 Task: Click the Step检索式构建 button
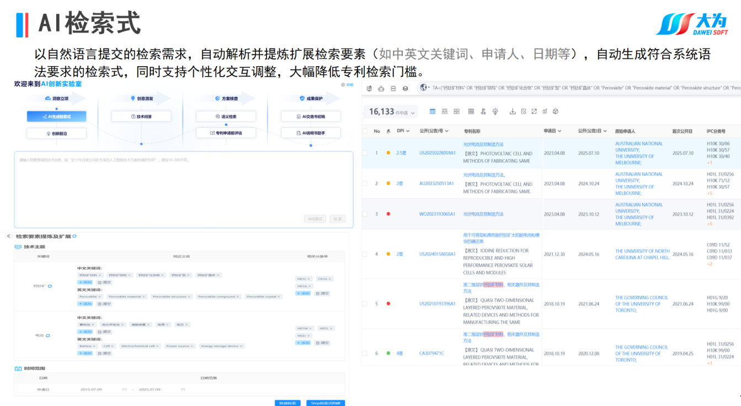pos(326,403)
